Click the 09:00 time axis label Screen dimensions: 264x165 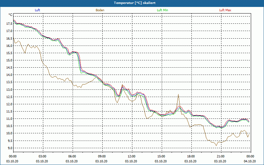pos(102,156)
